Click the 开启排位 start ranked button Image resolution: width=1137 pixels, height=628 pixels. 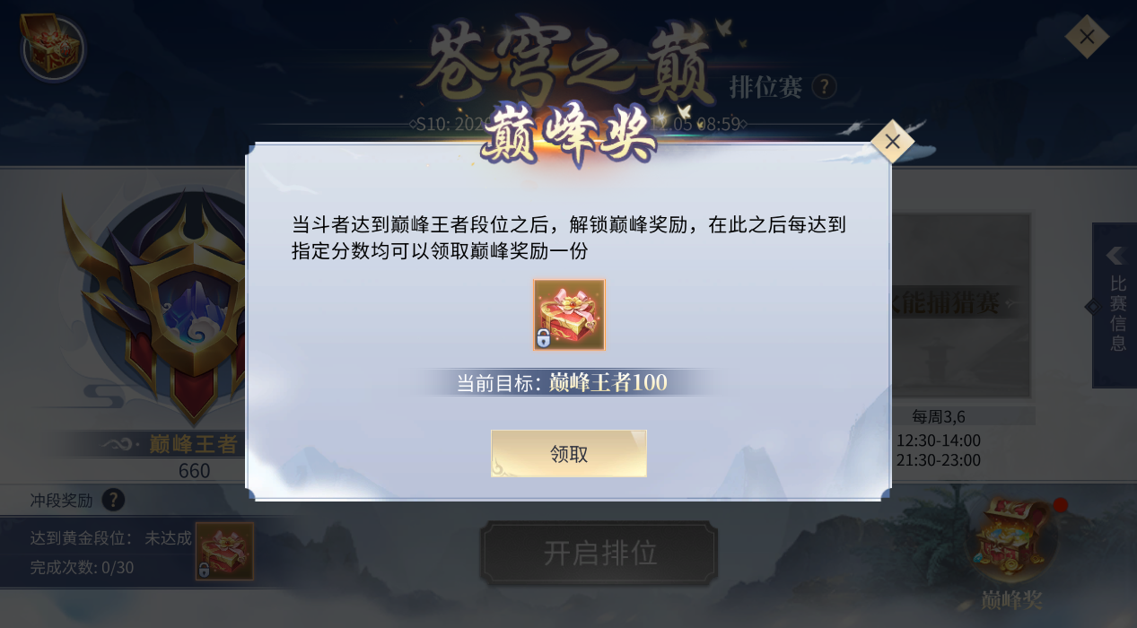[599, 554]
